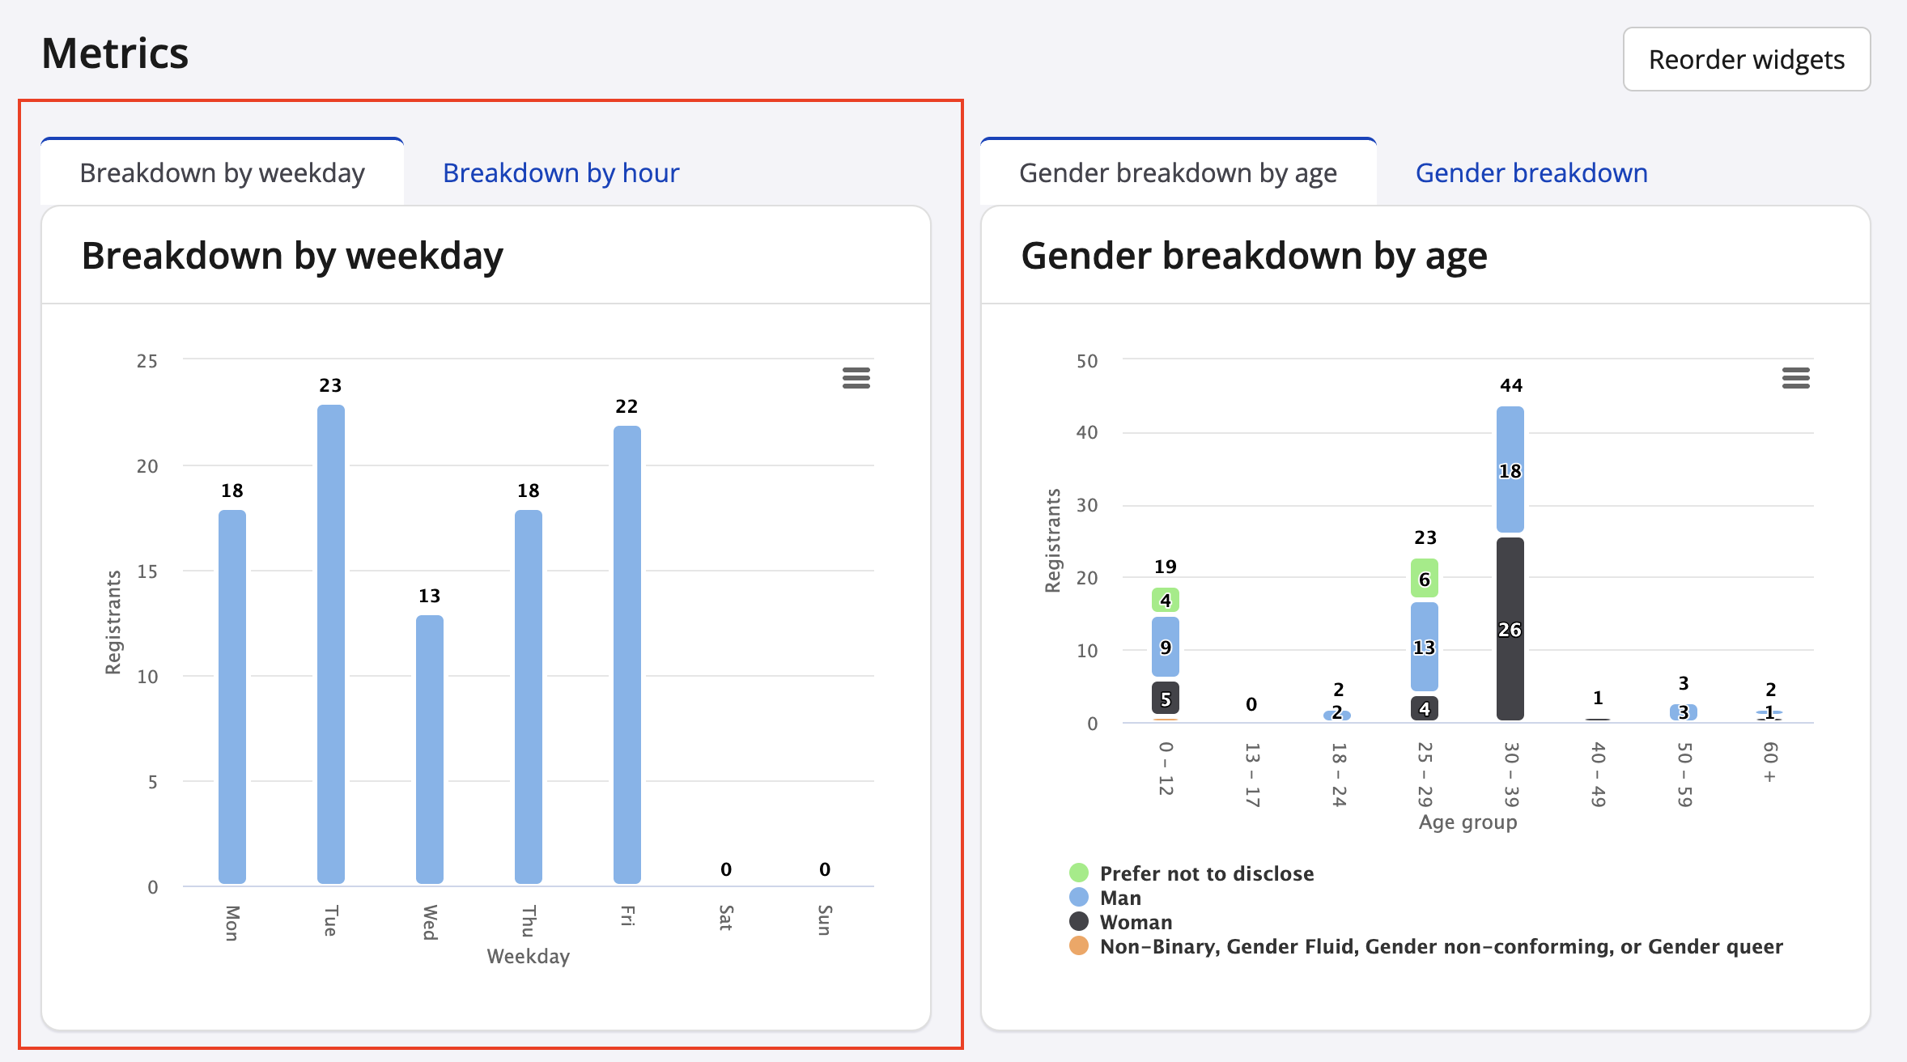Screen dimensions: 1907x1062
Task: Toggle the Prefer not to disclose series label
Action: point(1206,873)
